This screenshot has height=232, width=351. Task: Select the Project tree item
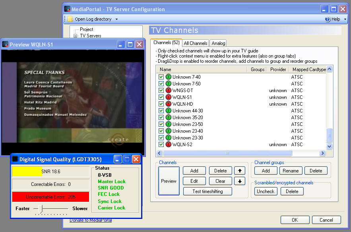coord(86,29)
